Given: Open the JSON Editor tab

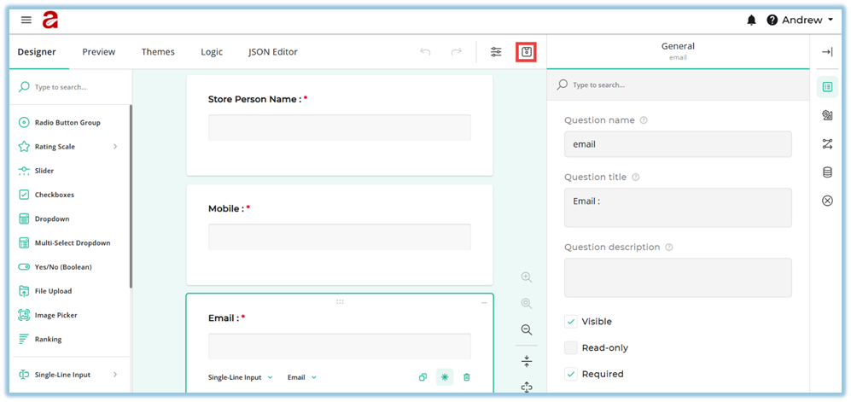Looking at the screenshot, I should point(273,52).
